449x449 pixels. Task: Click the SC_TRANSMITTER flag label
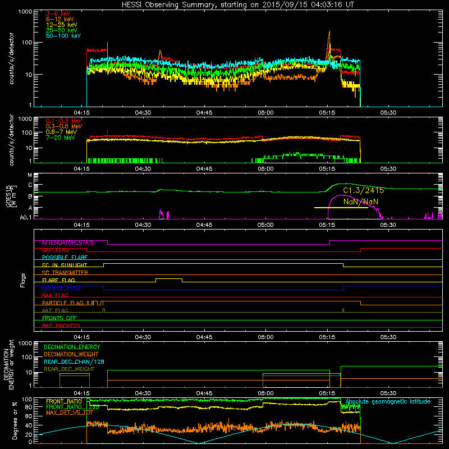[65, 273]
